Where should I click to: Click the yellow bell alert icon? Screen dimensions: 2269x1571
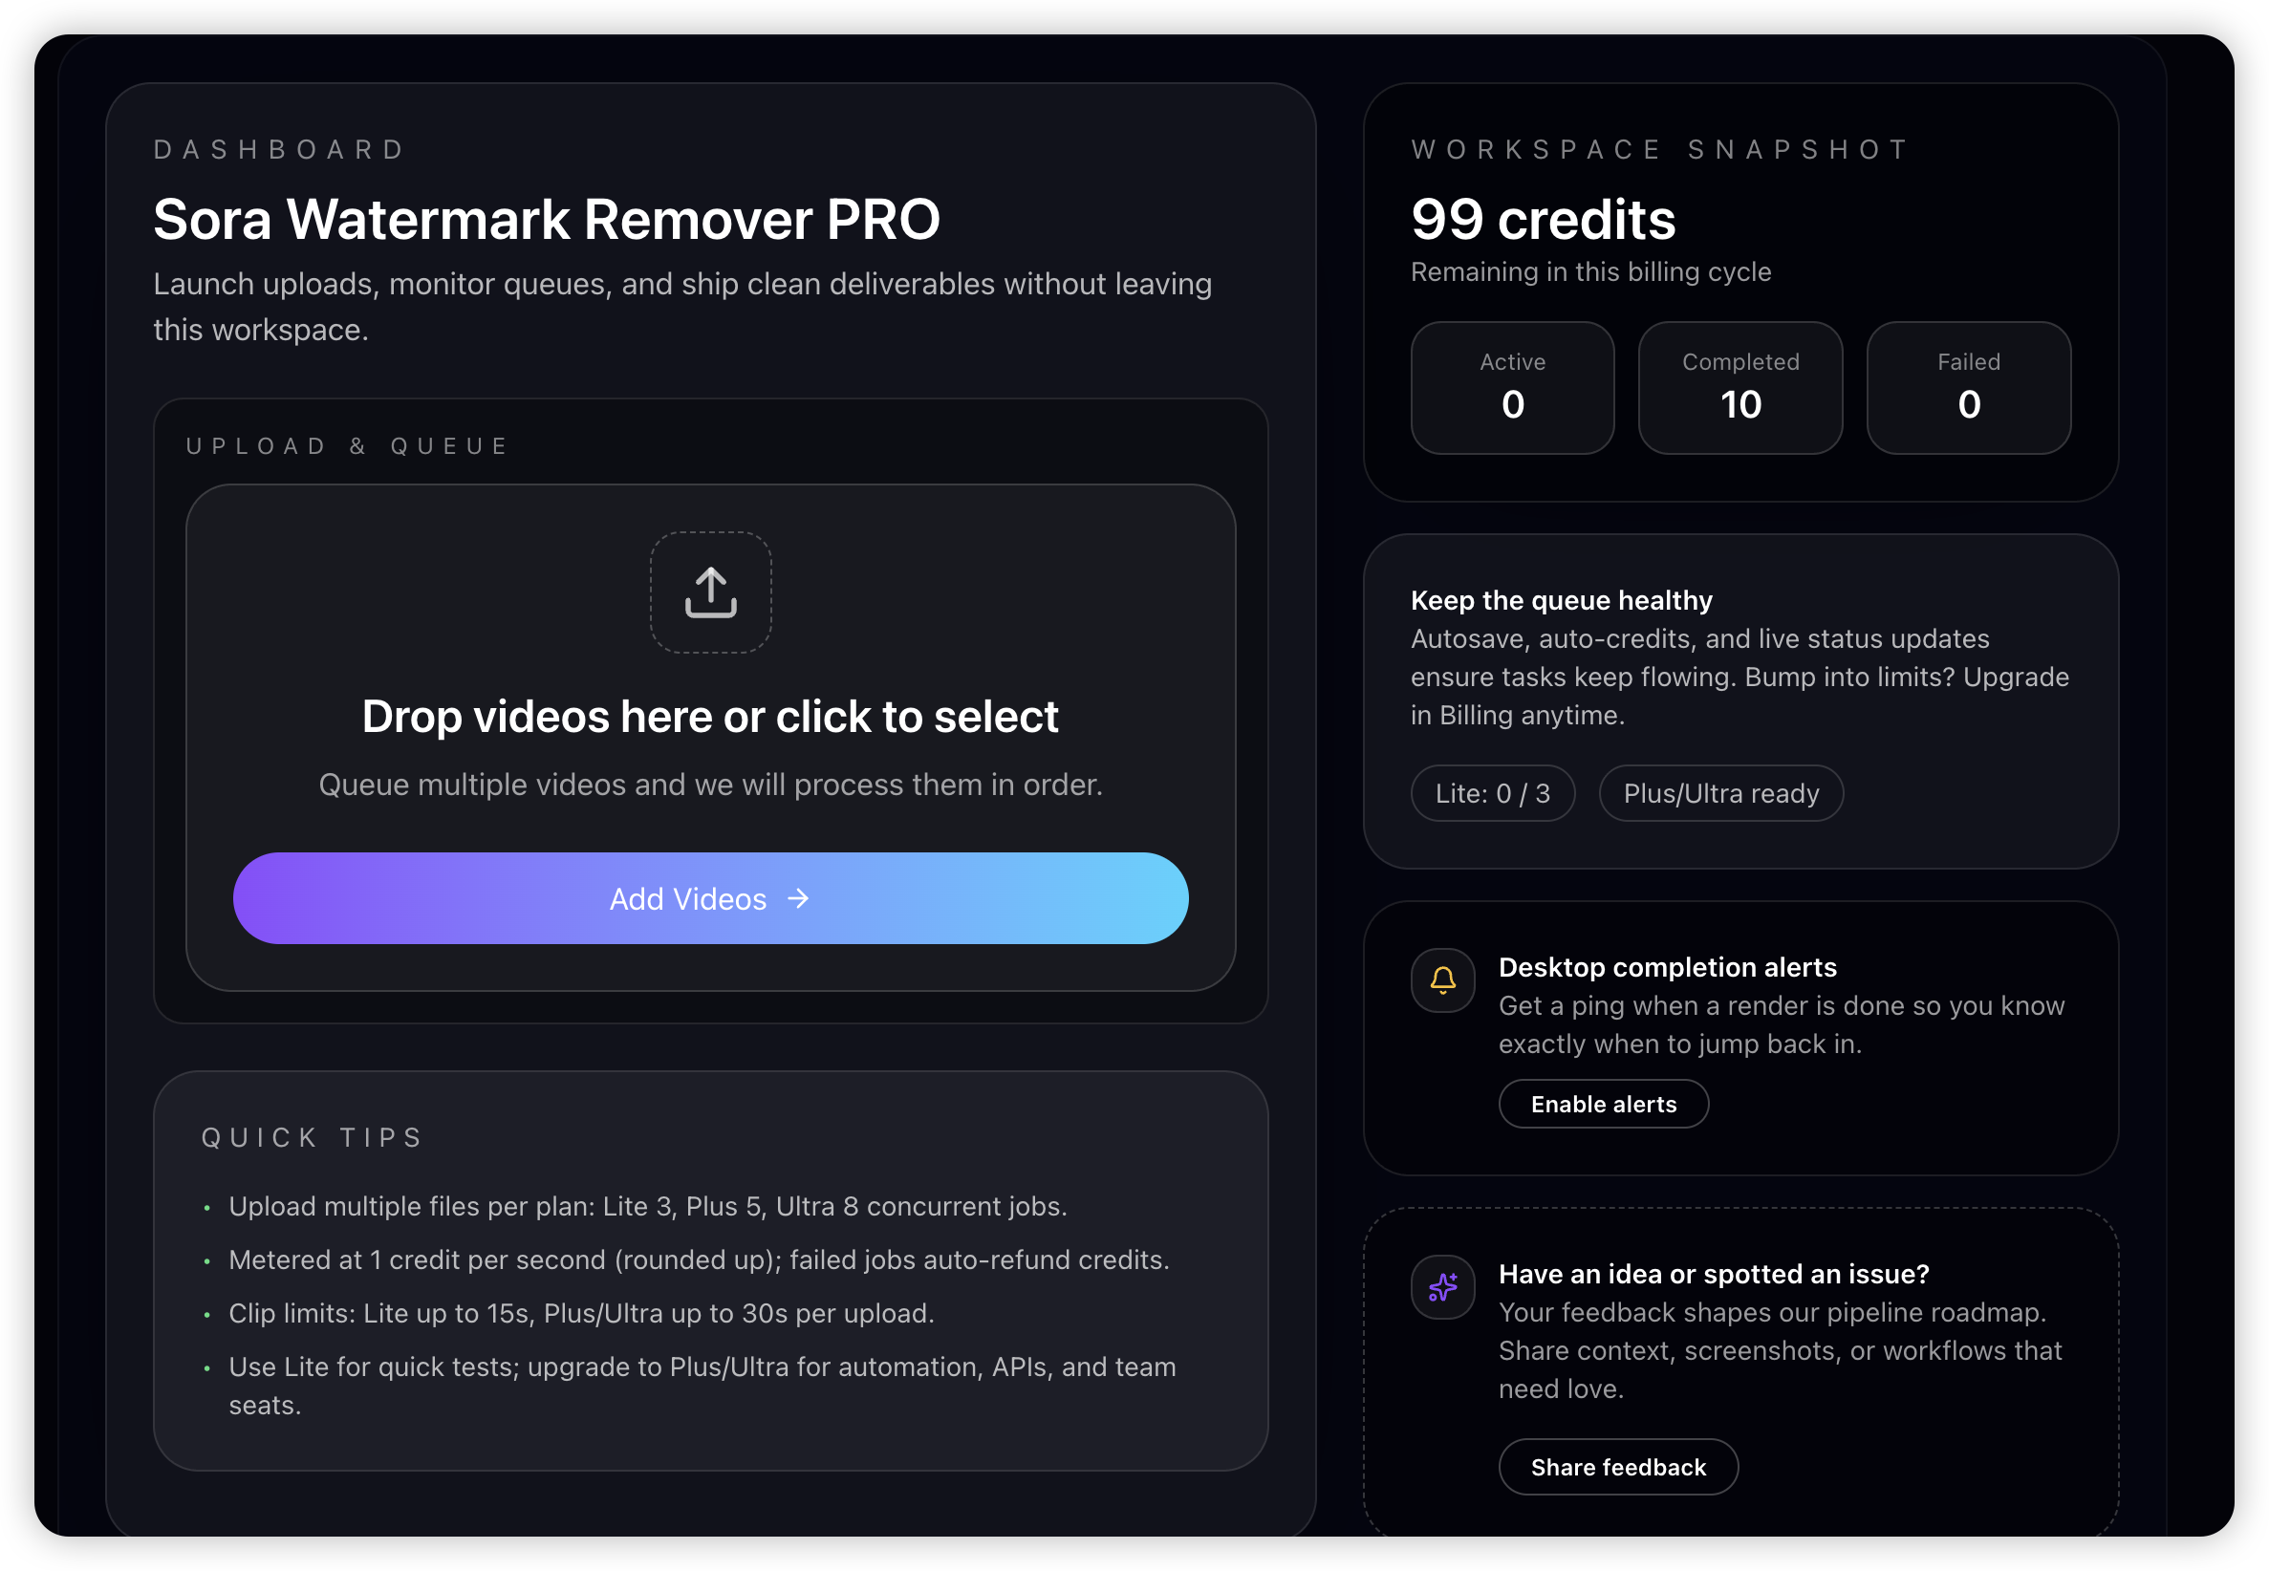1442,980
